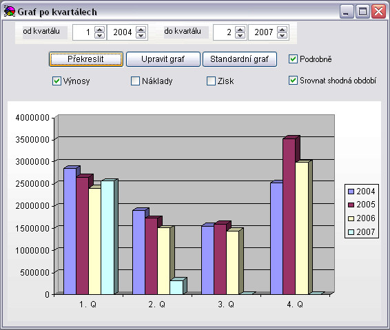Click the 2005 legend color swatch

(351, 205)
